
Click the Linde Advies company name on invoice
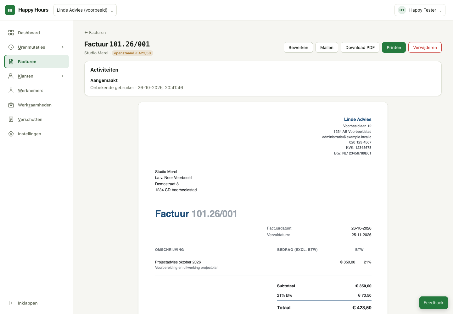358,119
